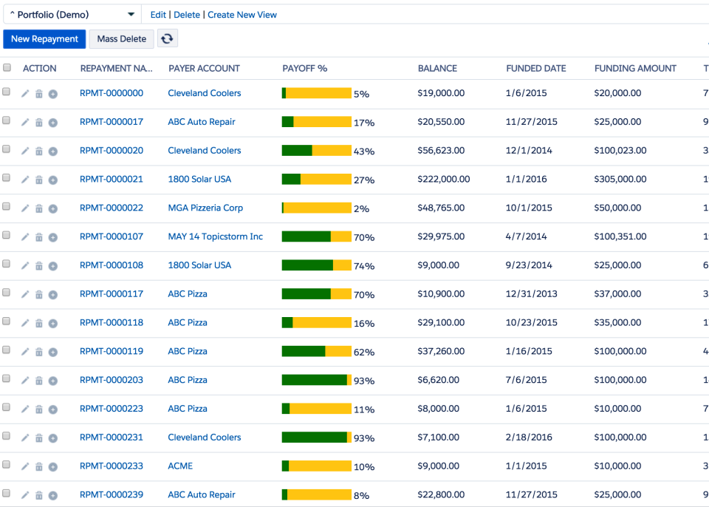Select the plus icon for RPMT-0000239
Image resolution: width=709 pixels, height=507 pixels.
pyautogui.click(x=52, y=494)
